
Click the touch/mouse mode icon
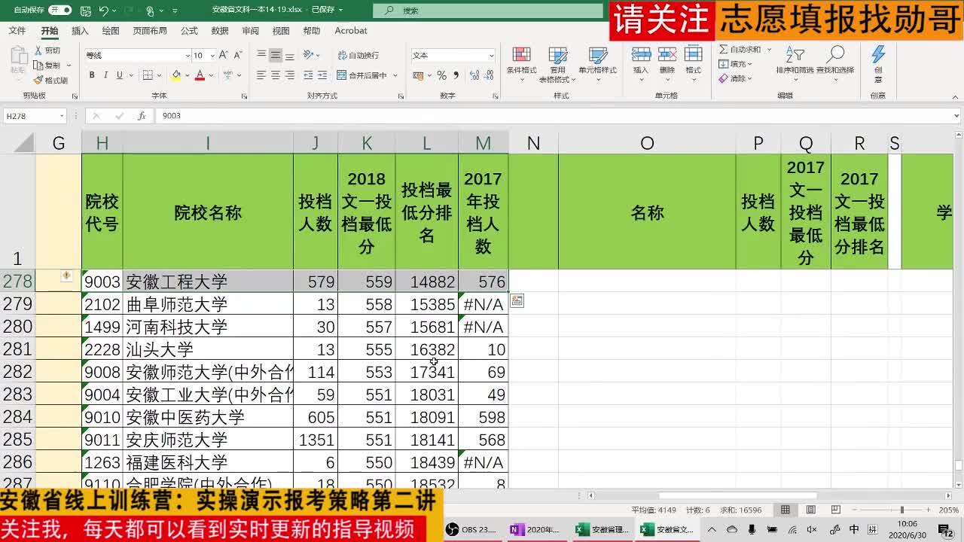[x=150, y=11]
